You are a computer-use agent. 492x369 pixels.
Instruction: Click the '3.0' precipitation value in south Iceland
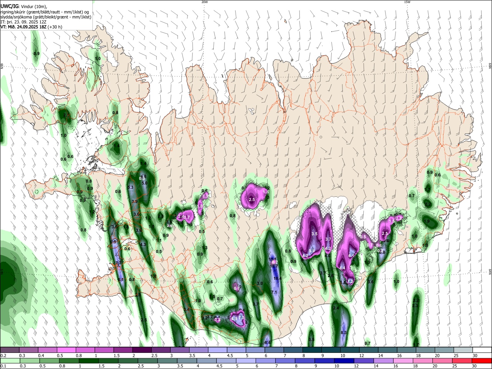point(259,283)
